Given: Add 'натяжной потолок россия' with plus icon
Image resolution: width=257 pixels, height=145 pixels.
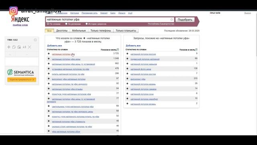Looking at the screenshot, I should click(x=127, y=54).
